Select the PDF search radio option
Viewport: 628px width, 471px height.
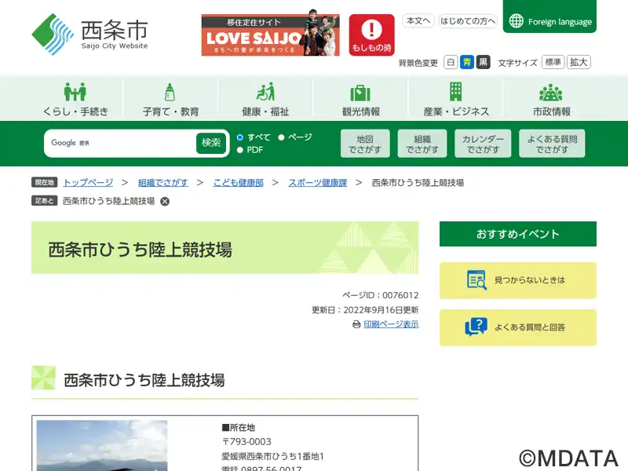tap(240, 150)
